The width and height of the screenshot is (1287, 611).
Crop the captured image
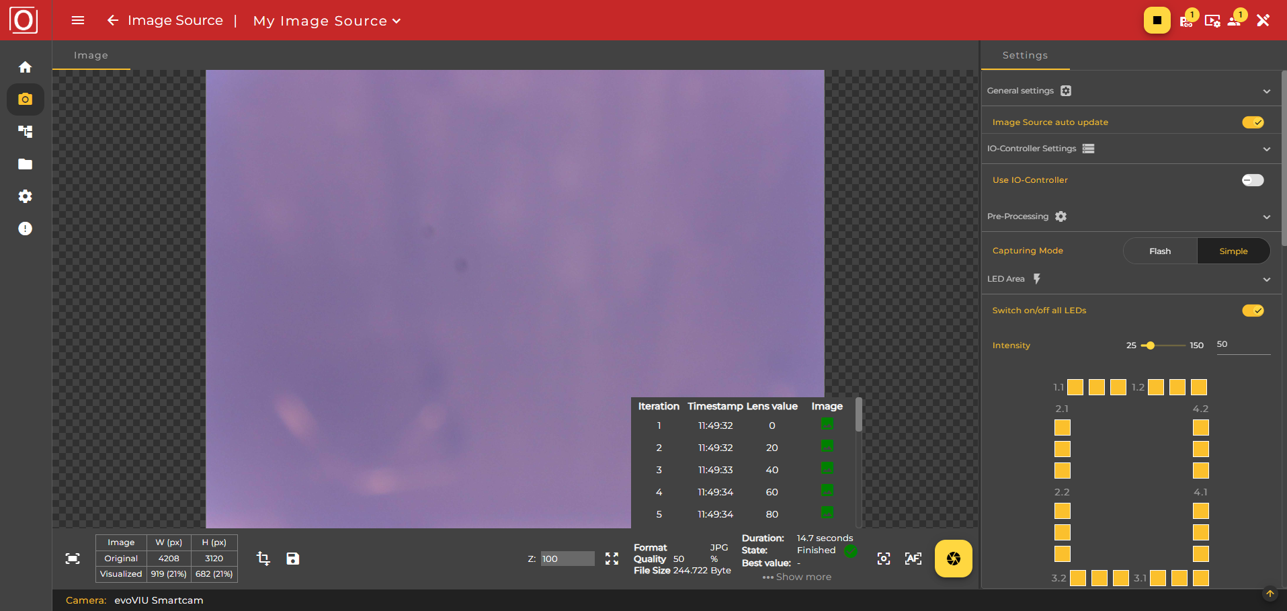click(262, 559)
